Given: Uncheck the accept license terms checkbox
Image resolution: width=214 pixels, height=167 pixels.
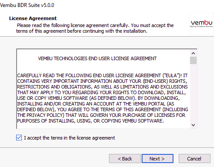Looking at the screenshot, I should (x=19, y=137).
